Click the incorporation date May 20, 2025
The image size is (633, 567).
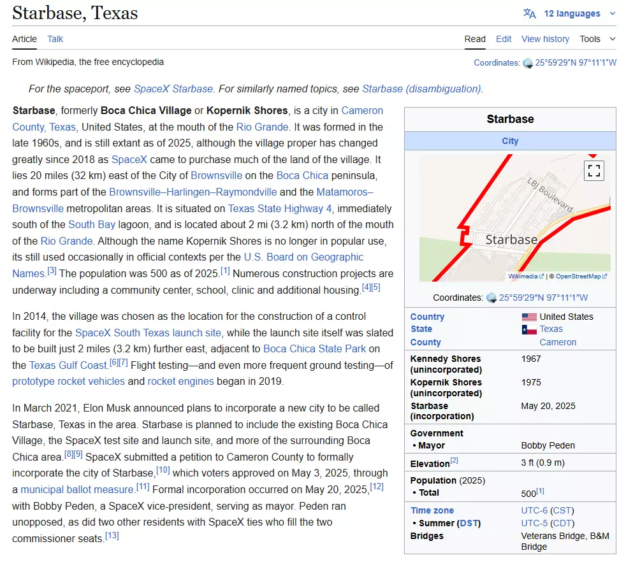[548, 406]
